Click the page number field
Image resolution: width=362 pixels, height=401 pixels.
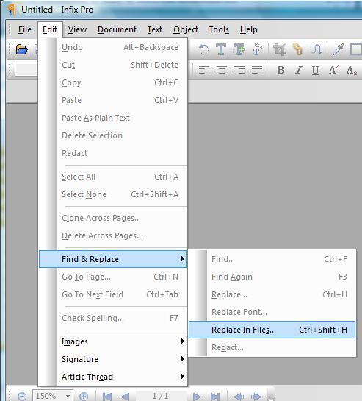click(160, 396)
